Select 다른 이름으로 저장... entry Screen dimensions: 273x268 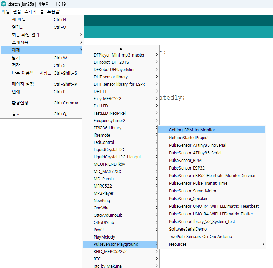(x=42, y=73)
